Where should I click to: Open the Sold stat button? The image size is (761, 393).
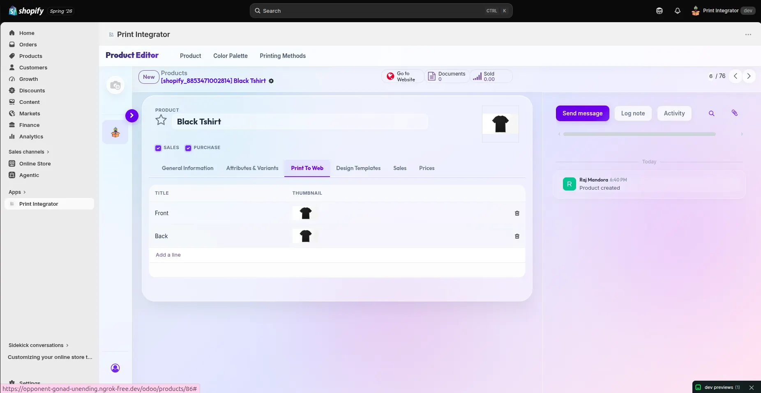tap(491, 76)
